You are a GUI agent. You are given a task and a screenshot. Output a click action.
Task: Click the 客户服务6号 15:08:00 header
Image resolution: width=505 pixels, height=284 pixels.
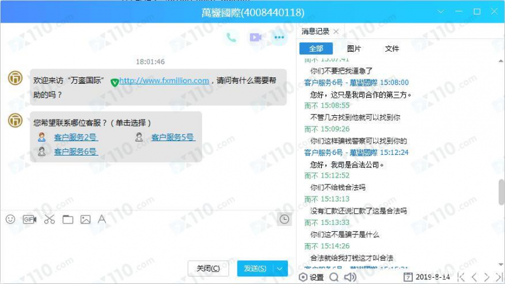pyautogui.click(x=356, y=82)
